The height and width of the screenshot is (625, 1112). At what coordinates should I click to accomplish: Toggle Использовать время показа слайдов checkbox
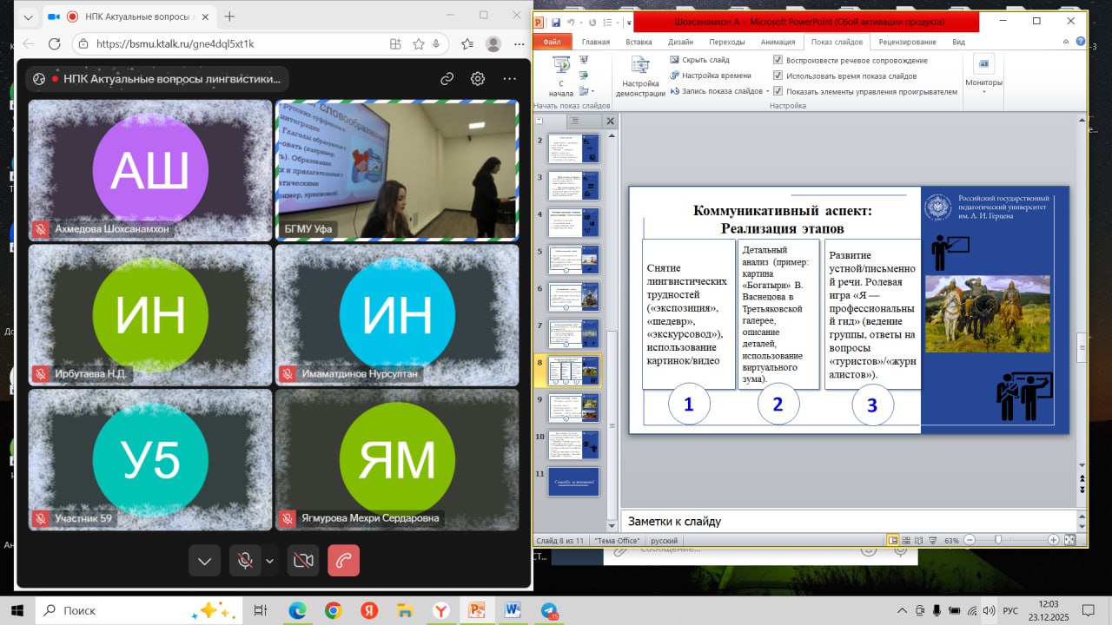778,76
